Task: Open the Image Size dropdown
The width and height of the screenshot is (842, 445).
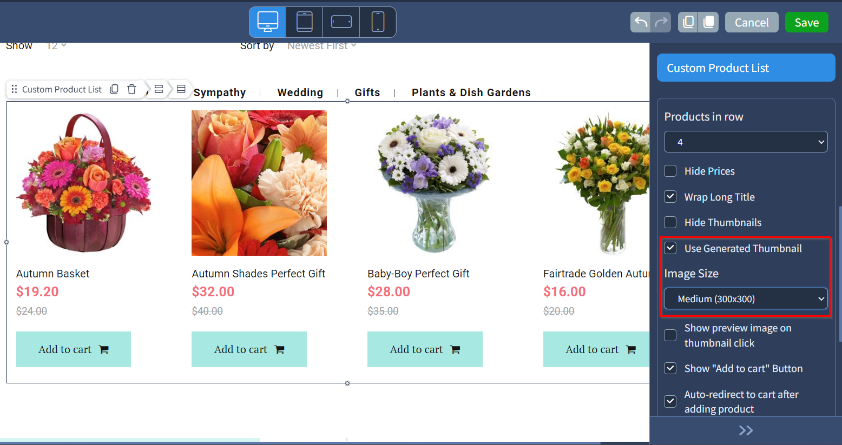Action: pyautogui.click(x=746, y=298)
